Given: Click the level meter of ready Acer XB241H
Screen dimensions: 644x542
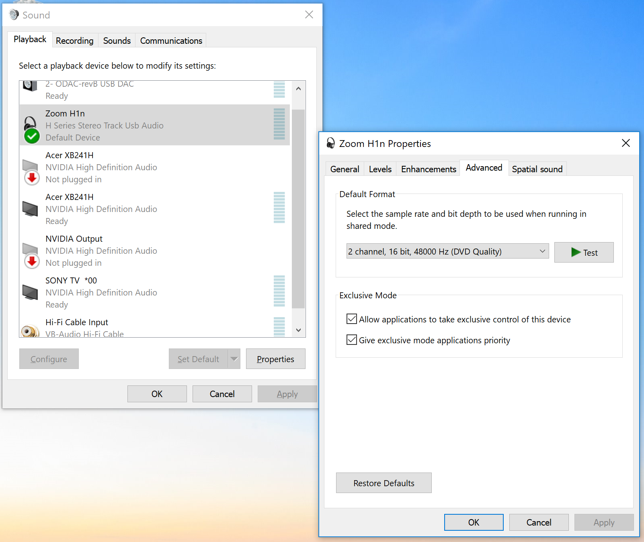Looking at the screenshot, I should [279, 208].
